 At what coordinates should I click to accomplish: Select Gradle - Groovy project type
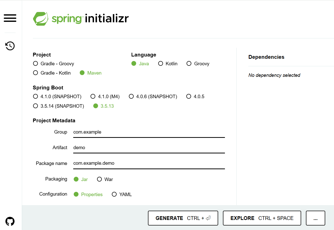pyautogui.click(x=36, y=64)
